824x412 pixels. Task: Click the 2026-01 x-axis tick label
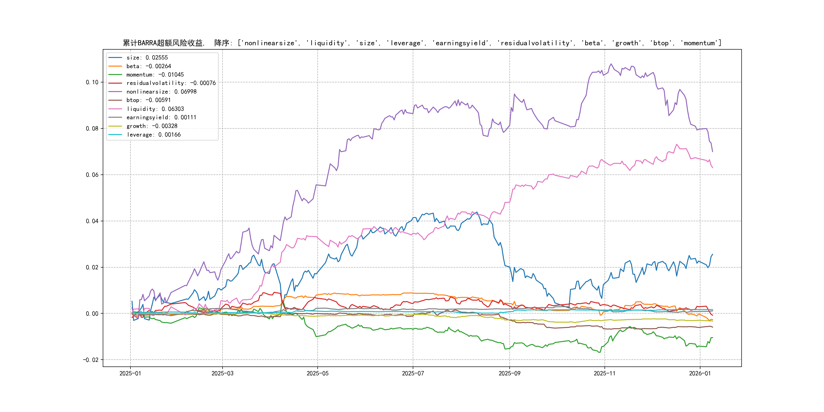pyautogui.click(x=700, y=373)
